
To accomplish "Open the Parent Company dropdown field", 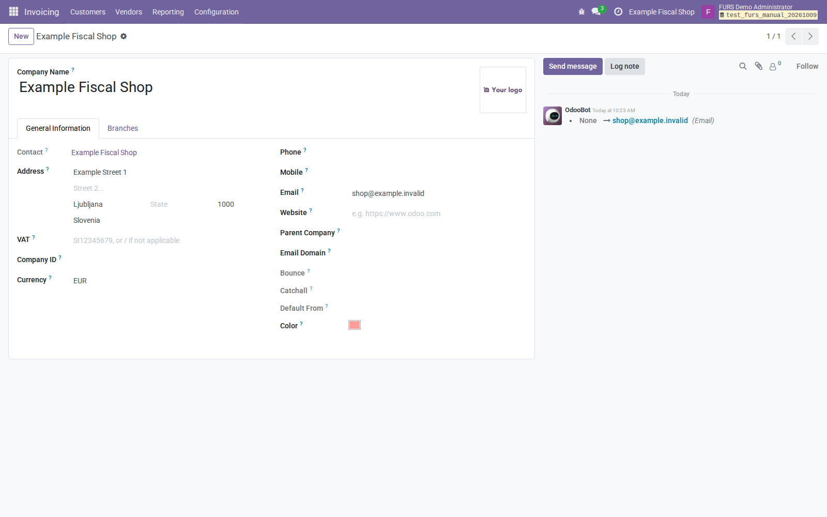I will [438, 233].
